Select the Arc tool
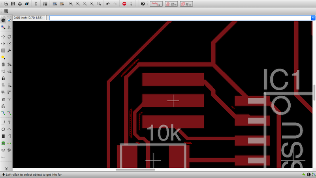The height and width of the screenshot is (178, 316). (9, 130)
